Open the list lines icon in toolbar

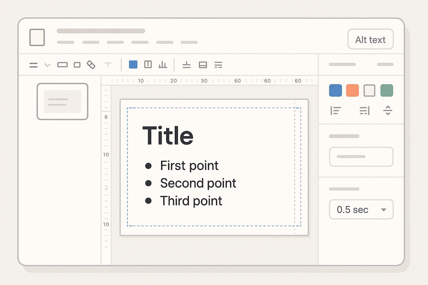tap(218, 65)
